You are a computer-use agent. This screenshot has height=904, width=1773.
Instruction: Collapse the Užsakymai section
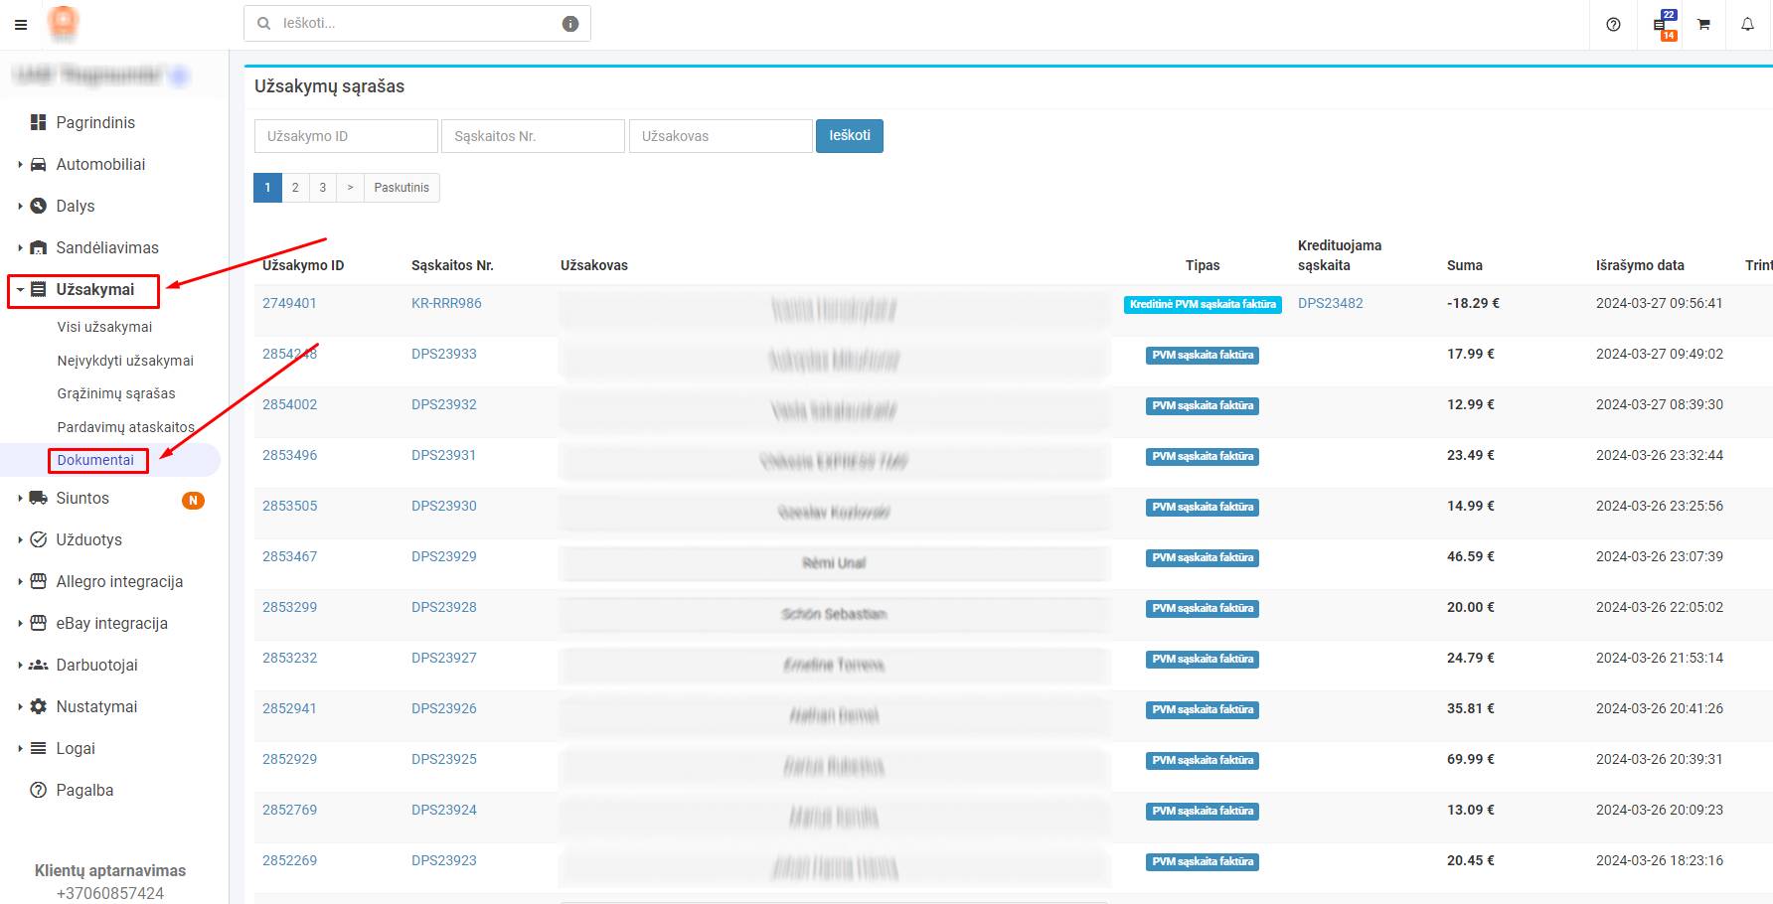click(x=20, y=291)
